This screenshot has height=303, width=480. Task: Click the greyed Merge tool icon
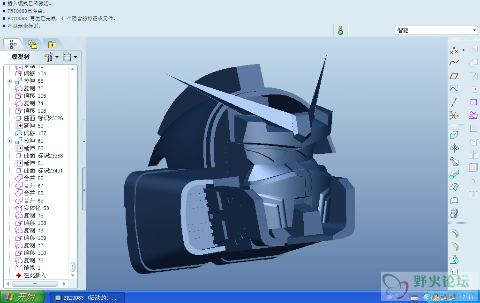473,63
